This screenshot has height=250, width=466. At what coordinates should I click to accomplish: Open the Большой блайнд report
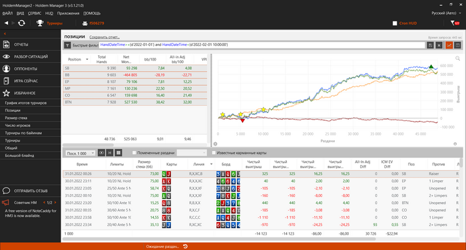[x=19, y=156]
